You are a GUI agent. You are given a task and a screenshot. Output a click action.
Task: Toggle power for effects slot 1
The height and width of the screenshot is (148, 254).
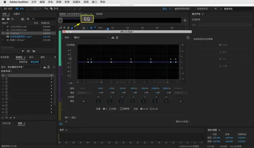pyautogui.click(x=6, y=76)
